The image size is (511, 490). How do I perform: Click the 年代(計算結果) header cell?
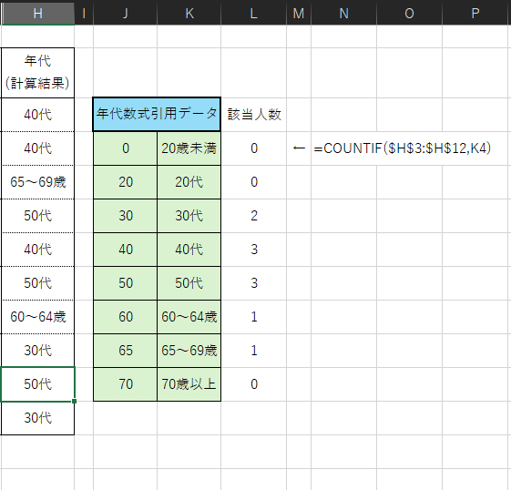[38, 73]
